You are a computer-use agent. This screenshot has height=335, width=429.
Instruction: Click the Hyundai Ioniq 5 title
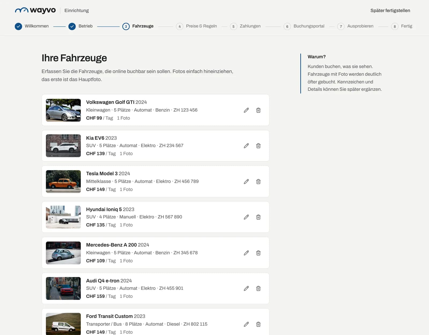click(x=104, y=209)
